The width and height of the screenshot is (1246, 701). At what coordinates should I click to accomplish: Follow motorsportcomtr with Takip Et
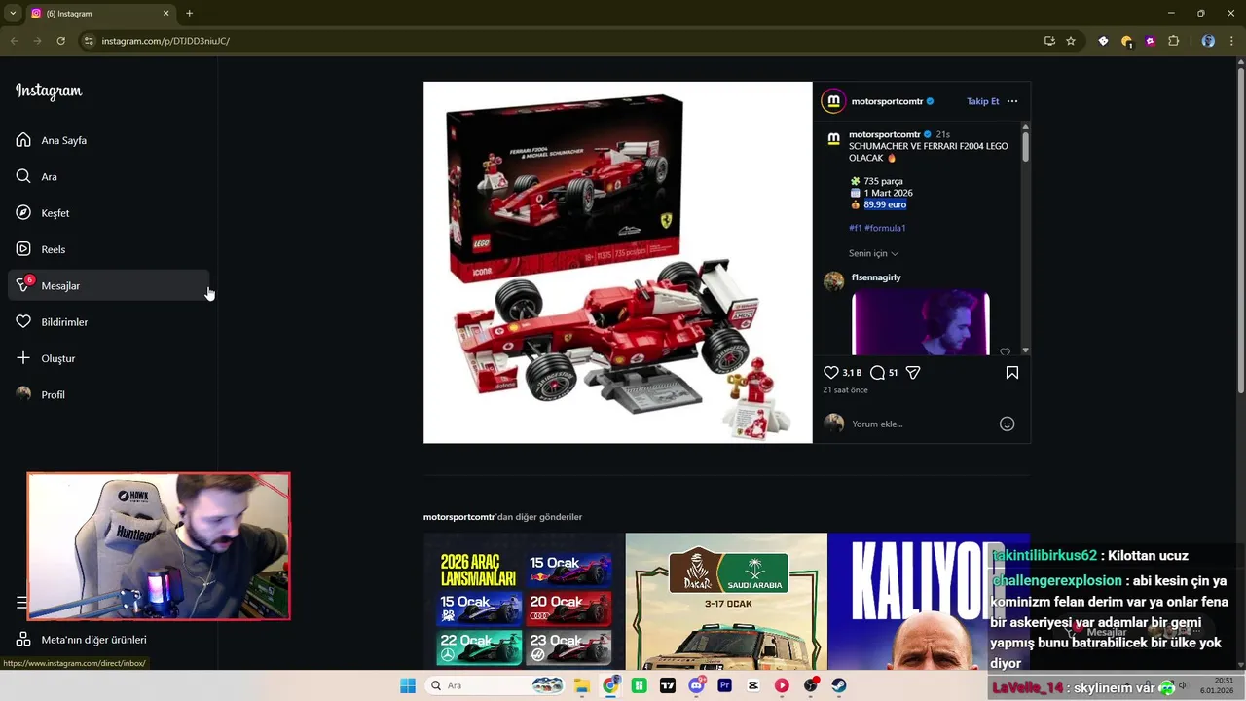tap(982, 101)
